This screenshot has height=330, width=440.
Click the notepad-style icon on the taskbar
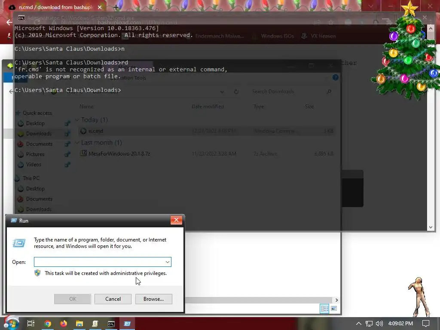[95, 324]
